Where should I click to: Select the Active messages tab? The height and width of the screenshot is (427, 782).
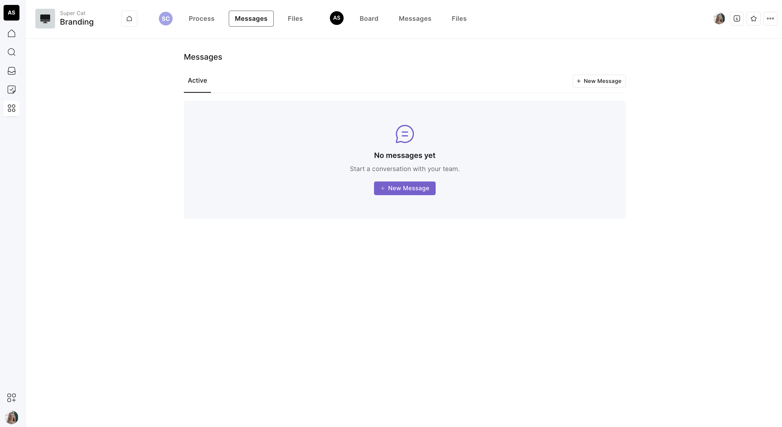[x=197, y=80]
